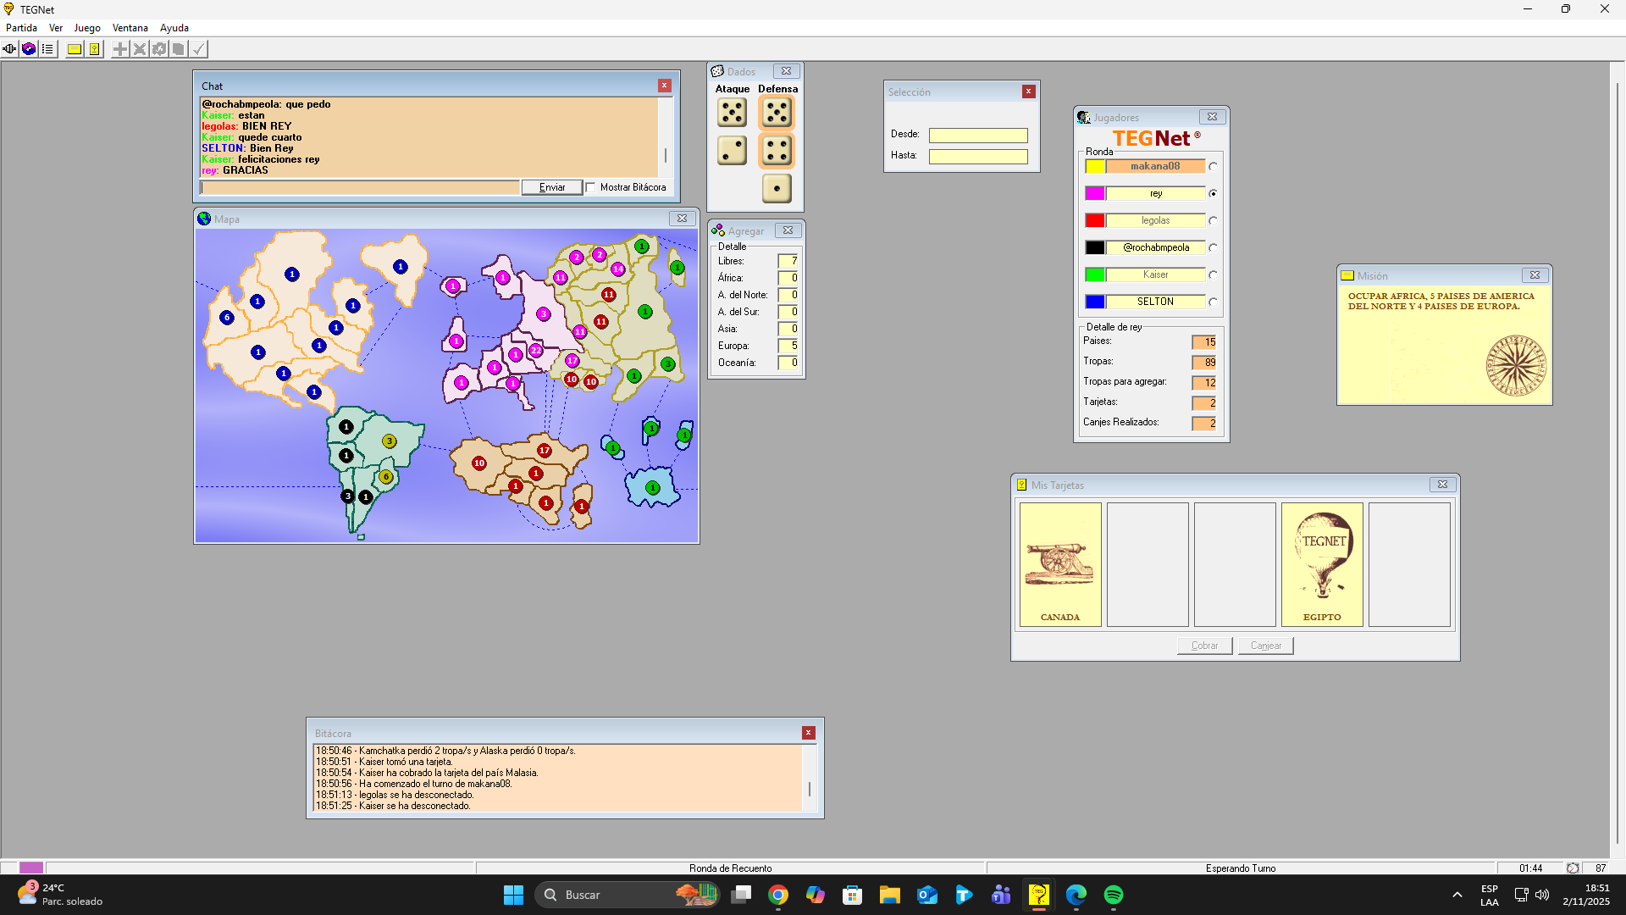Open Spotify from the taskbar

tap(1113, 895)
